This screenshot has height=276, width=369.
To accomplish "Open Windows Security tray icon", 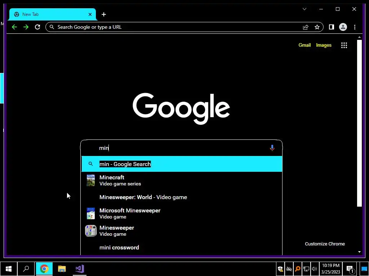I will coord(280,269).
